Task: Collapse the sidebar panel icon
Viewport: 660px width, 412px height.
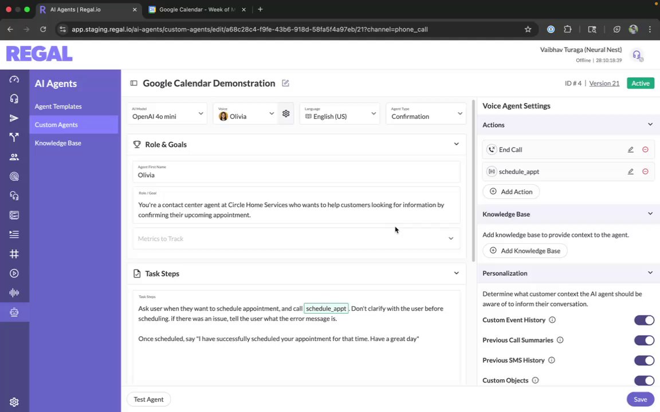Action: (133, 84)
